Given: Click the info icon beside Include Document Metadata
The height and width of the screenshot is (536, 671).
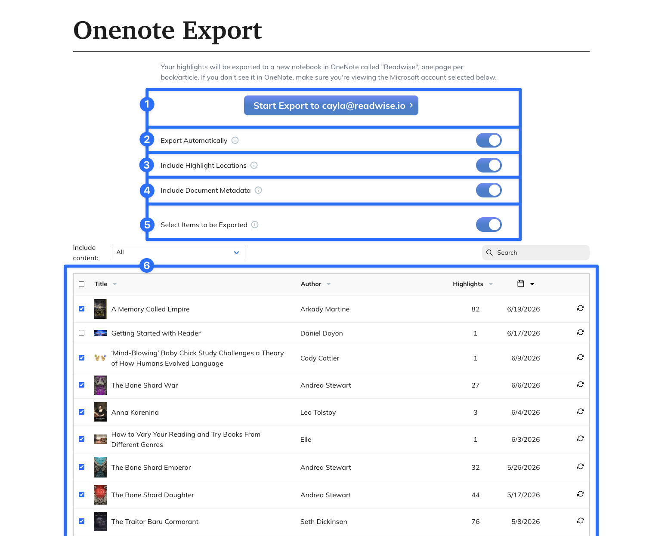Looking at the screenshot, I should [x=258, y=190].
